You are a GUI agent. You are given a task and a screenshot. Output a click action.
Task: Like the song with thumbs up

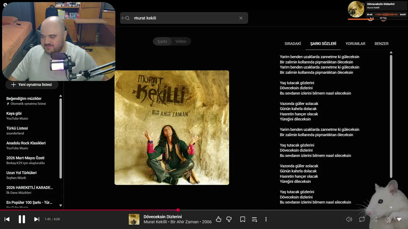[218, 219]
